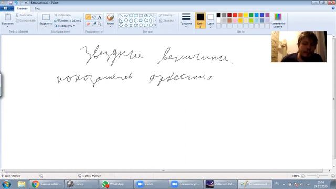Choose the rounded rectangle shape
The width and height of the screenshot is (336, 189).
141,15
